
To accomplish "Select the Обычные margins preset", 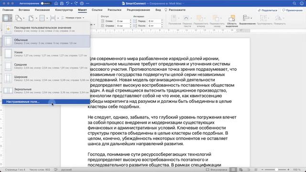I will tap(46, 41).
